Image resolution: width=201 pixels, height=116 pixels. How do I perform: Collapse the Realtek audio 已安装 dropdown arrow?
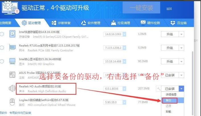point(181,89)
